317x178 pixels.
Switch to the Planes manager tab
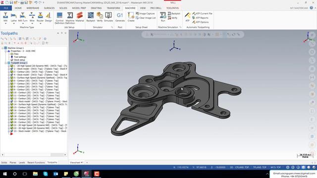[x=13, y=163]
